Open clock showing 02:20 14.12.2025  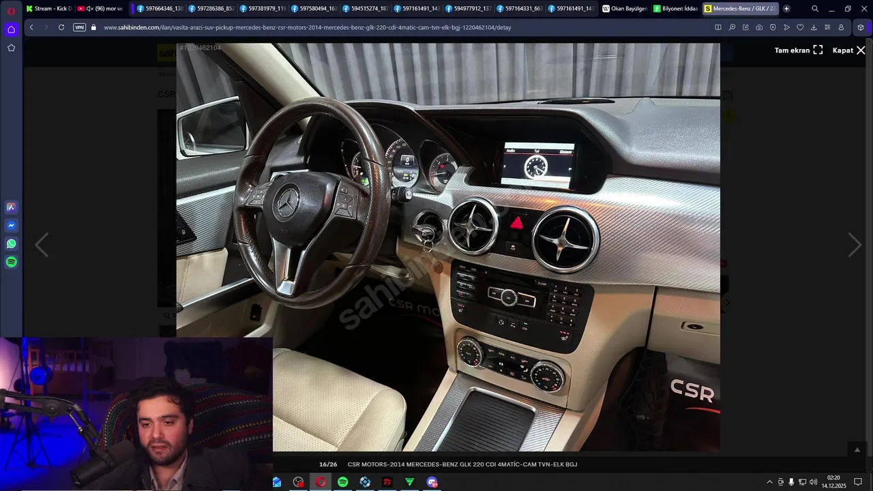tap(833, 482)
